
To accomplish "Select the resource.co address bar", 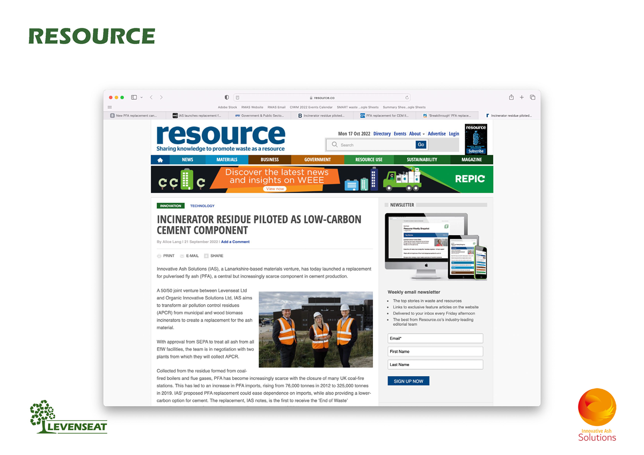I will [323, 98].
